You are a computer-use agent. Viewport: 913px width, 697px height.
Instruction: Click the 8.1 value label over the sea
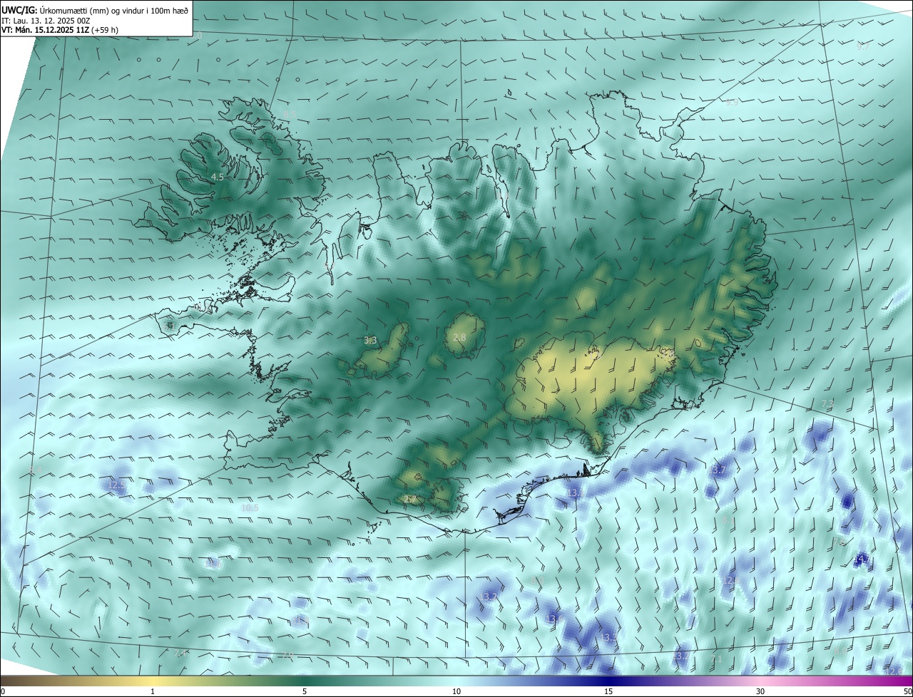point(728,521)
